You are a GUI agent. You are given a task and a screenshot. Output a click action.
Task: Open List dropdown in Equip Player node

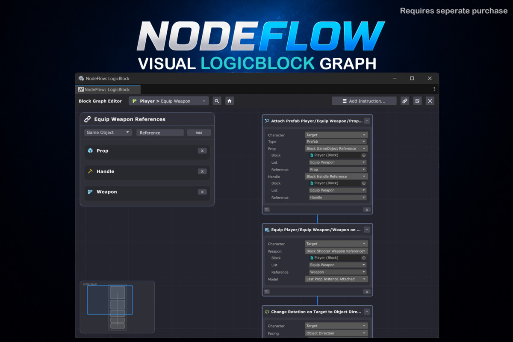pos(338,265)
